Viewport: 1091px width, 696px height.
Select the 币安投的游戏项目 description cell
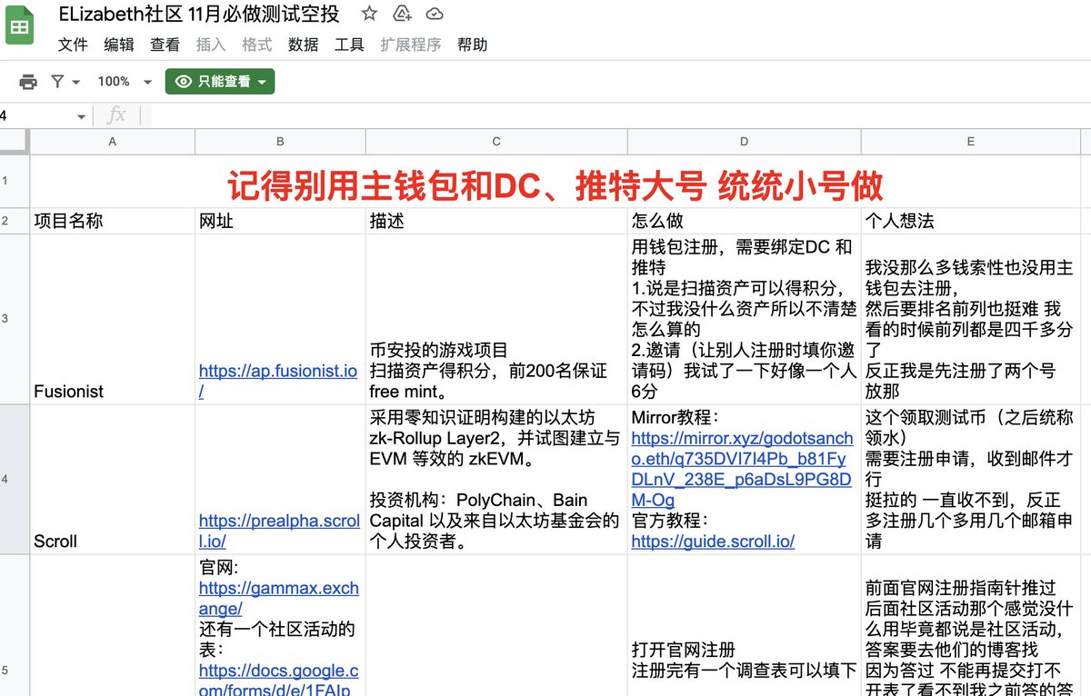496,319
